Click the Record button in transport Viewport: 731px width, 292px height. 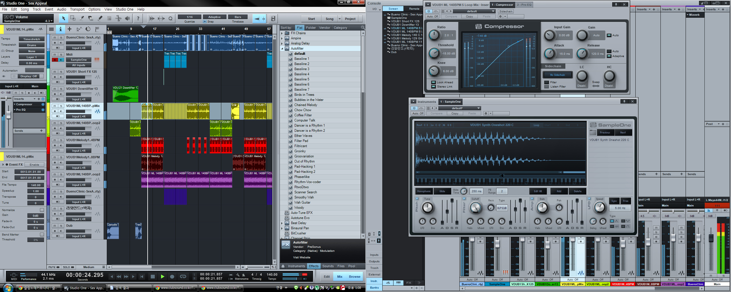(x=172, y=276)
